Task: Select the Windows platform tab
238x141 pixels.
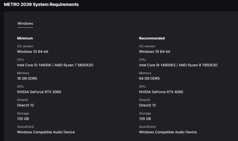Action: pyautogui.click(x=25, y=24)
